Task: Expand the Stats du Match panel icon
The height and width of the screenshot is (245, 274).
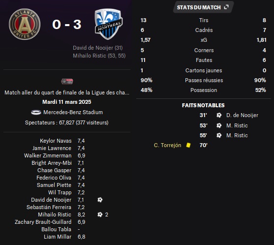Action: coord(226,7)
